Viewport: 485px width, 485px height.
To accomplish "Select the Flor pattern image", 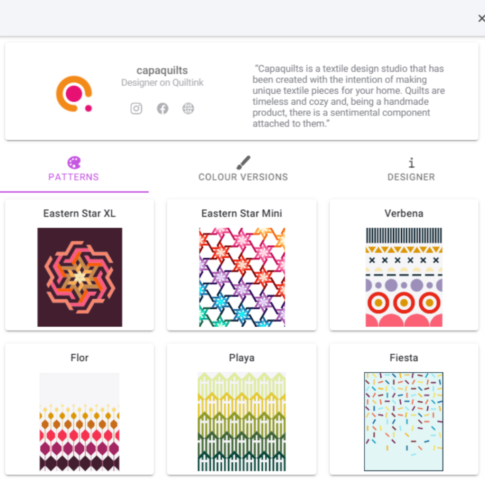I will 80,422.
